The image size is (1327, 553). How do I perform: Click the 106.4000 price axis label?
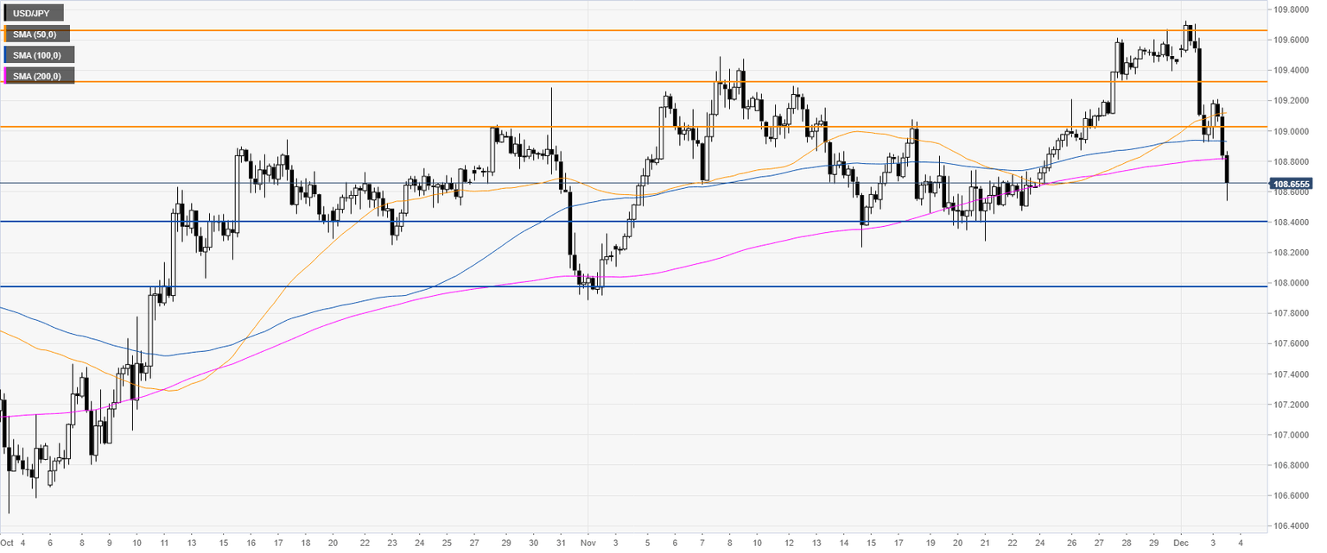(1289, 525)
